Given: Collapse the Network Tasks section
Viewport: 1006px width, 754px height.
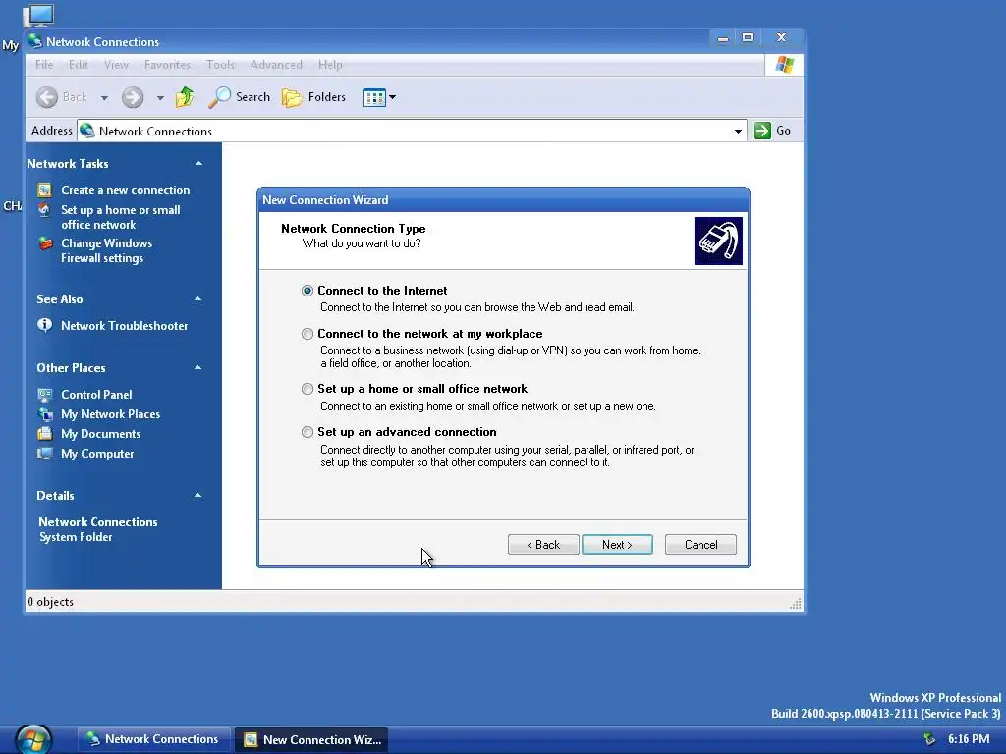Looking at the screenshot, I should pyautogui.click(x=198, y=164).
